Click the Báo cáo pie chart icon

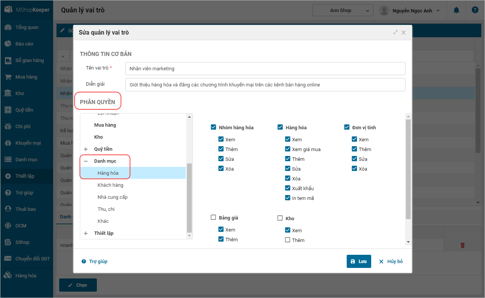point(8,44)
